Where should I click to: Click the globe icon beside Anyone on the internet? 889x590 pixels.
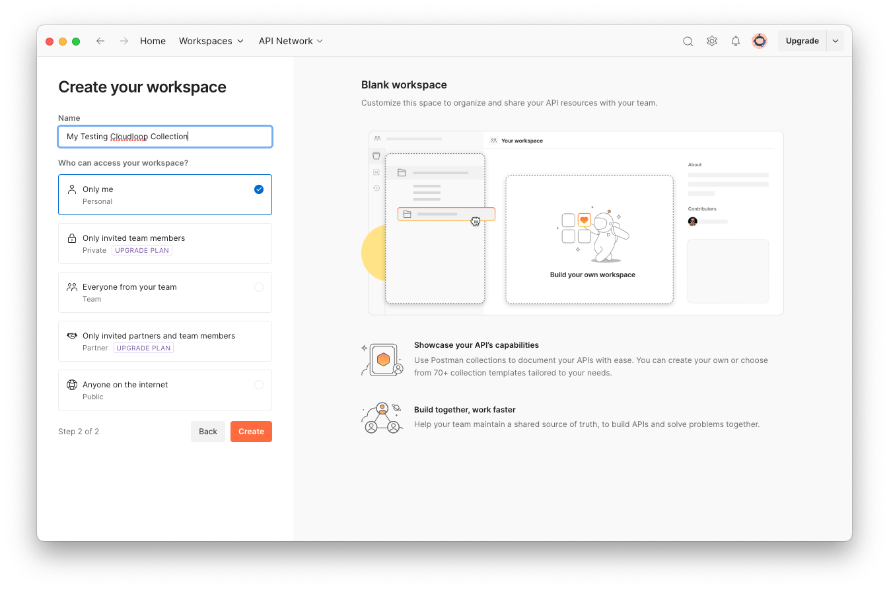point(72,384)
